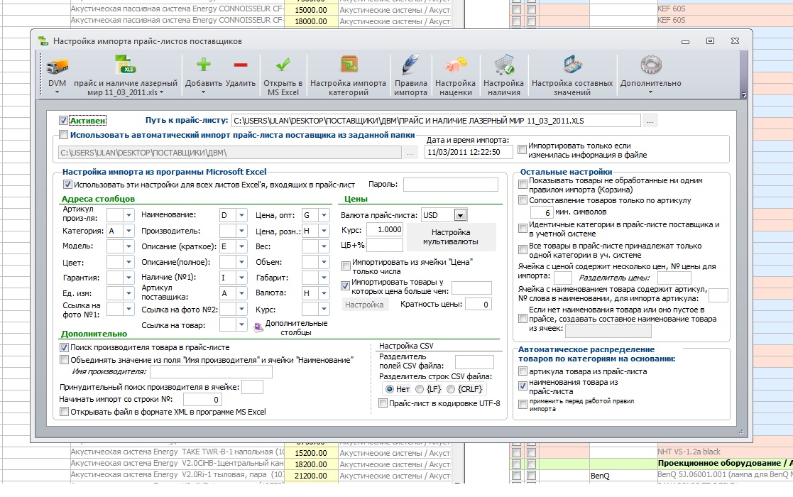Open Настройка импорта категорий icon
Viewport: 793px width, 497px height.
click(349, 65)
